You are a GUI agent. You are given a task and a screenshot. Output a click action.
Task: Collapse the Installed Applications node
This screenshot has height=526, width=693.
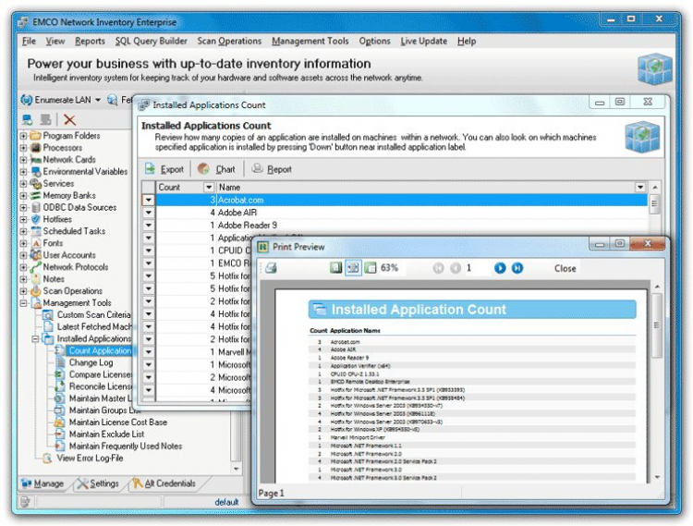pos(35,338)
